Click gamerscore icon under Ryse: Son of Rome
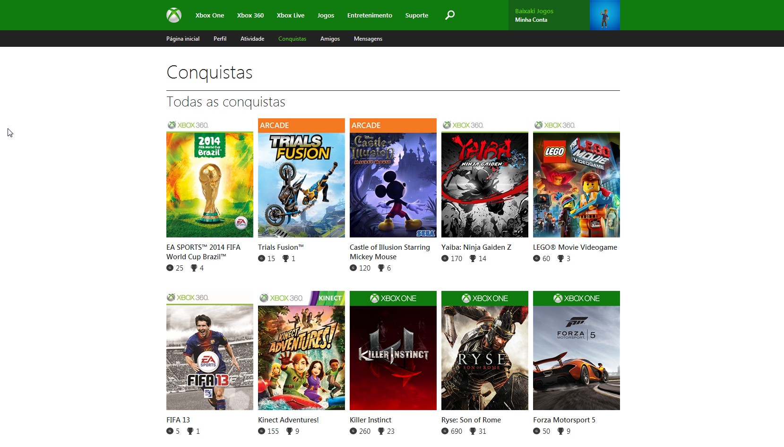The width and height of the screenshot is (784, 447). (x=445, y=431)
